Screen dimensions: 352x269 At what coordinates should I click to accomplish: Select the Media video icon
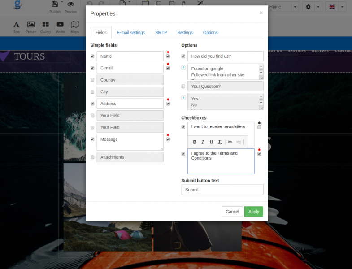[x=60, y=24]
